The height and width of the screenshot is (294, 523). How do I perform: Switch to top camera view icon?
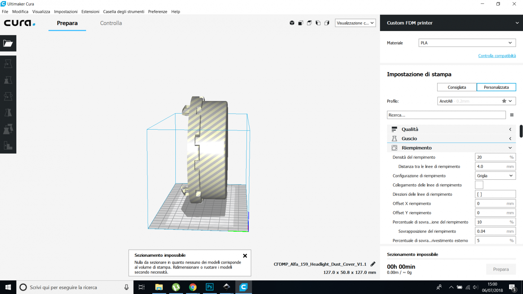coord(309,23)
